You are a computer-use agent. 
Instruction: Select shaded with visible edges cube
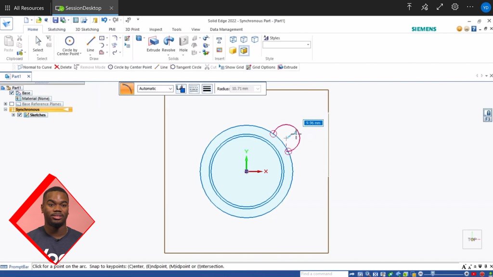click(x=244, y=50)
